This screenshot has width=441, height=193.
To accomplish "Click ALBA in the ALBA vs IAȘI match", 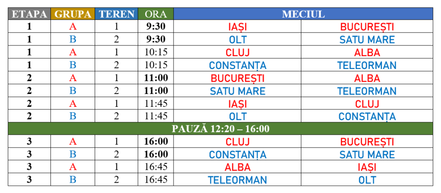I will click(x=238, y=167).
